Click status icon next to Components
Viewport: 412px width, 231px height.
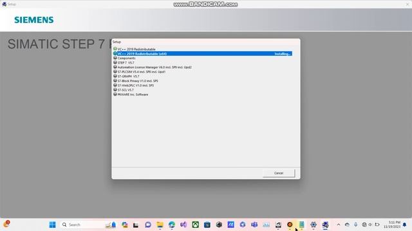point(115,58)
